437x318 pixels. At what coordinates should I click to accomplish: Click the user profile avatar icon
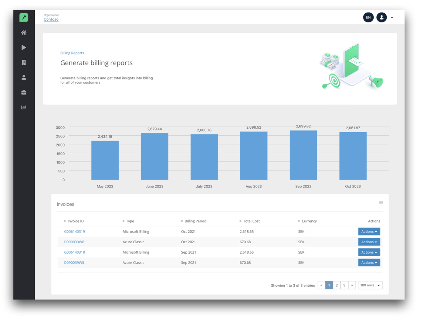click(381, 17)
